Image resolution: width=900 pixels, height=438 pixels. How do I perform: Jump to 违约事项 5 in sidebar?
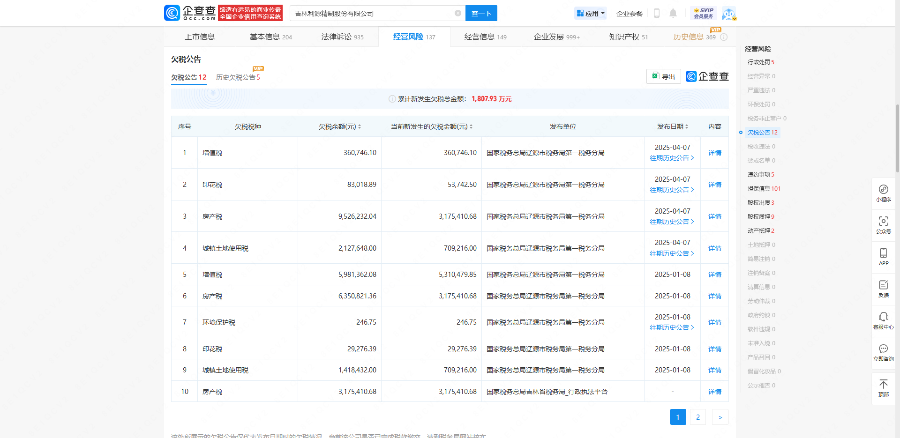pos(761,174)
